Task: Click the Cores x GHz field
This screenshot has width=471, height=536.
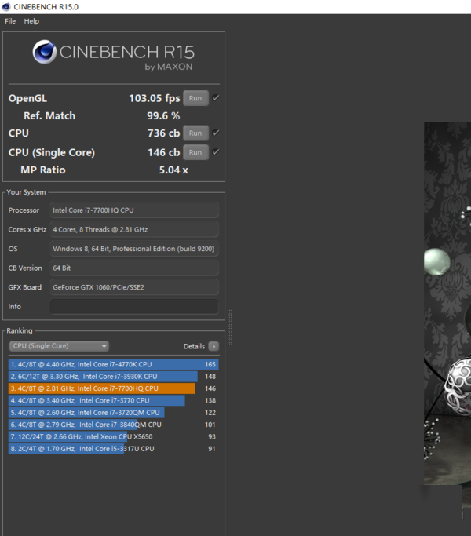Action: [x=134, y=229]
